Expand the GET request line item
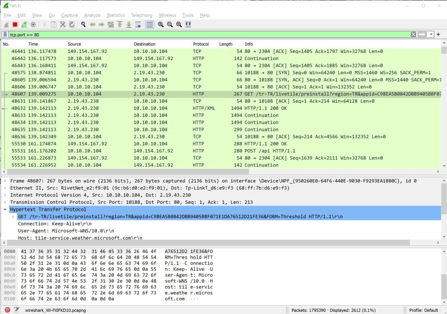The height and width of the screenshot is (314, 447). click(13, 217)
